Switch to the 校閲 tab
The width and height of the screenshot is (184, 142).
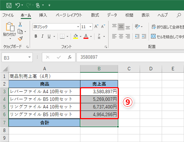[129, 15]
